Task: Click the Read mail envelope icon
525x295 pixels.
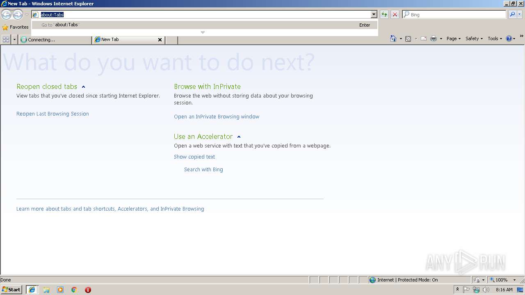Action: click(x=424, y=39)
